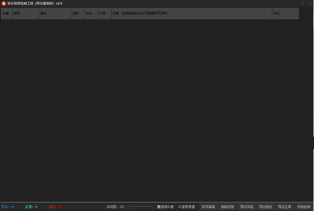This screenshot has height=211, width=314.
Task: Click the 昵称 column header
Action: coord(25,13)
